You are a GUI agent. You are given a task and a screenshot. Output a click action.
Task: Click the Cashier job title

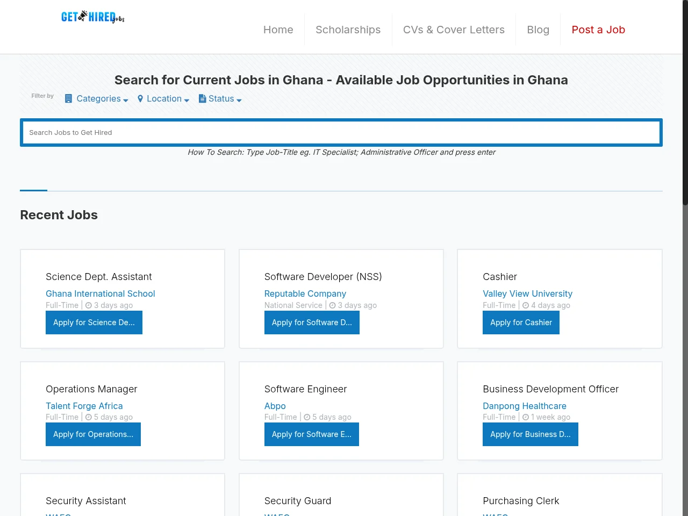pyautogui.click(x=500, y=277)
